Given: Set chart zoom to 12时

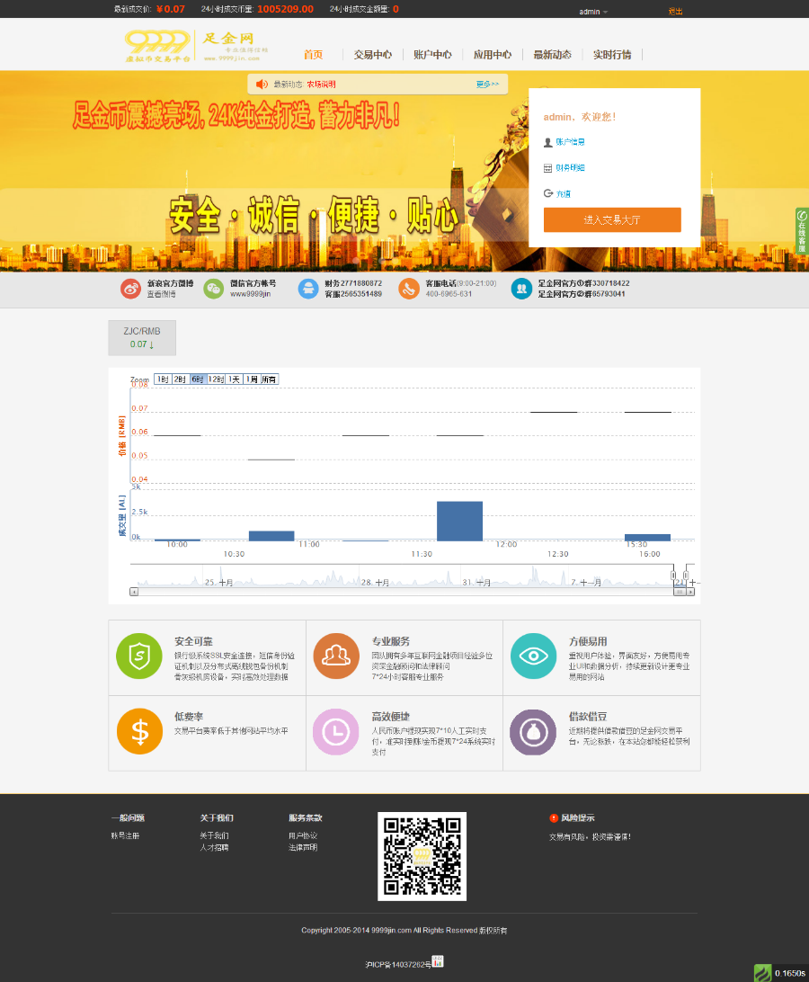Looking at the screenshot, I should click(x=216, y=379).
